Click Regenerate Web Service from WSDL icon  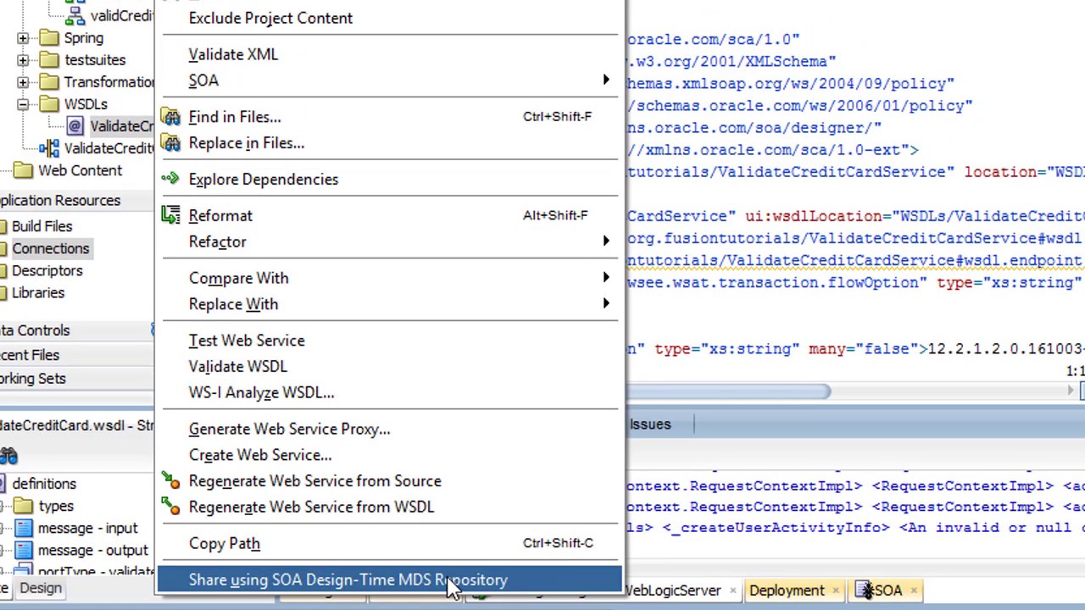(x=172, y=507)
